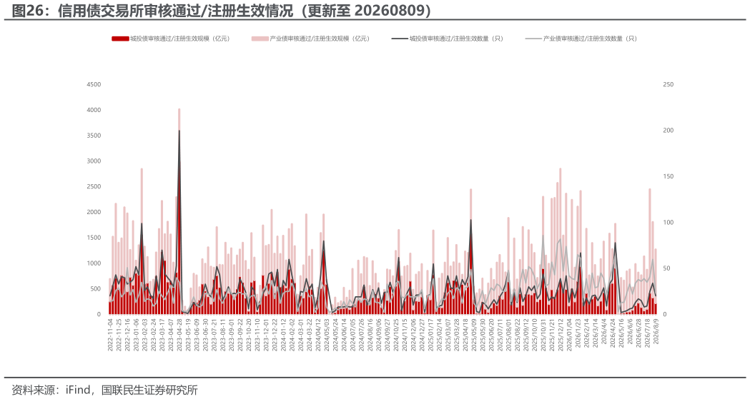
Task: Click the x-axis date label 2023-09-01
Action: click(232, 335)
